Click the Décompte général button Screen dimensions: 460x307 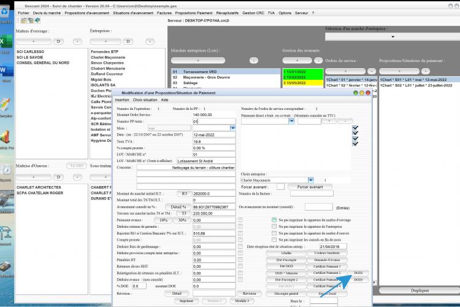pos(286,293)
